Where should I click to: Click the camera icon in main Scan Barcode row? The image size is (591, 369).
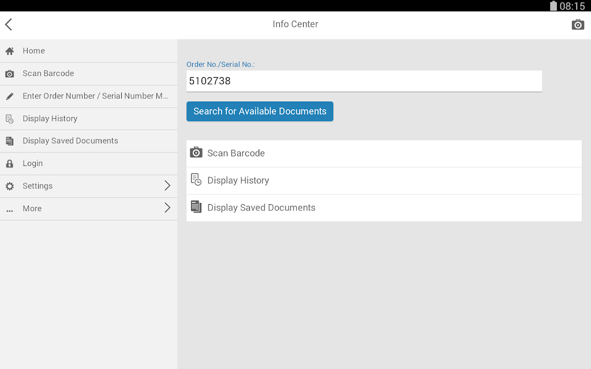[196, 152]
